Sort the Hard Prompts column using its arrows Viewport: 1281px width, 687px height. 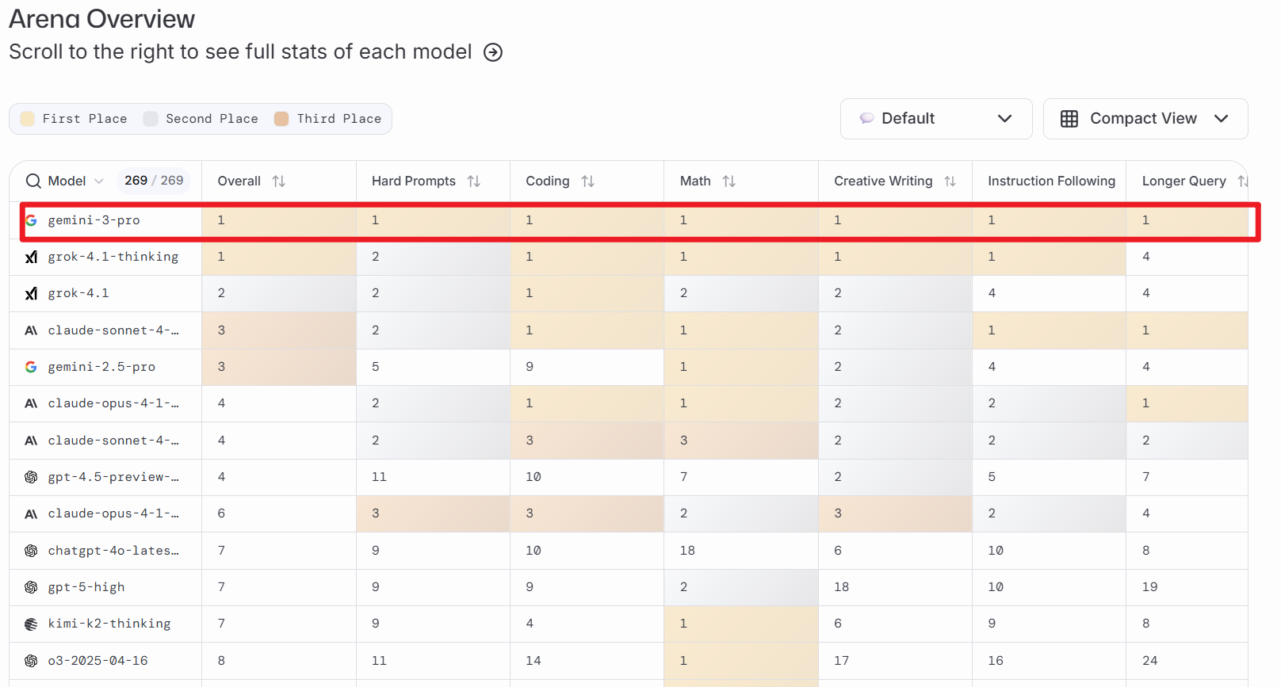coord(474,181)
